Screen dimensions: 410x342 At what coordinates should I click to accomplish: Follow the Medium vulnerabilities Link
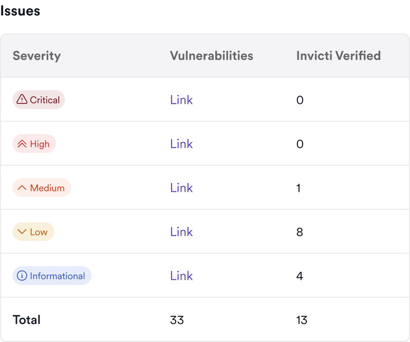181,188
